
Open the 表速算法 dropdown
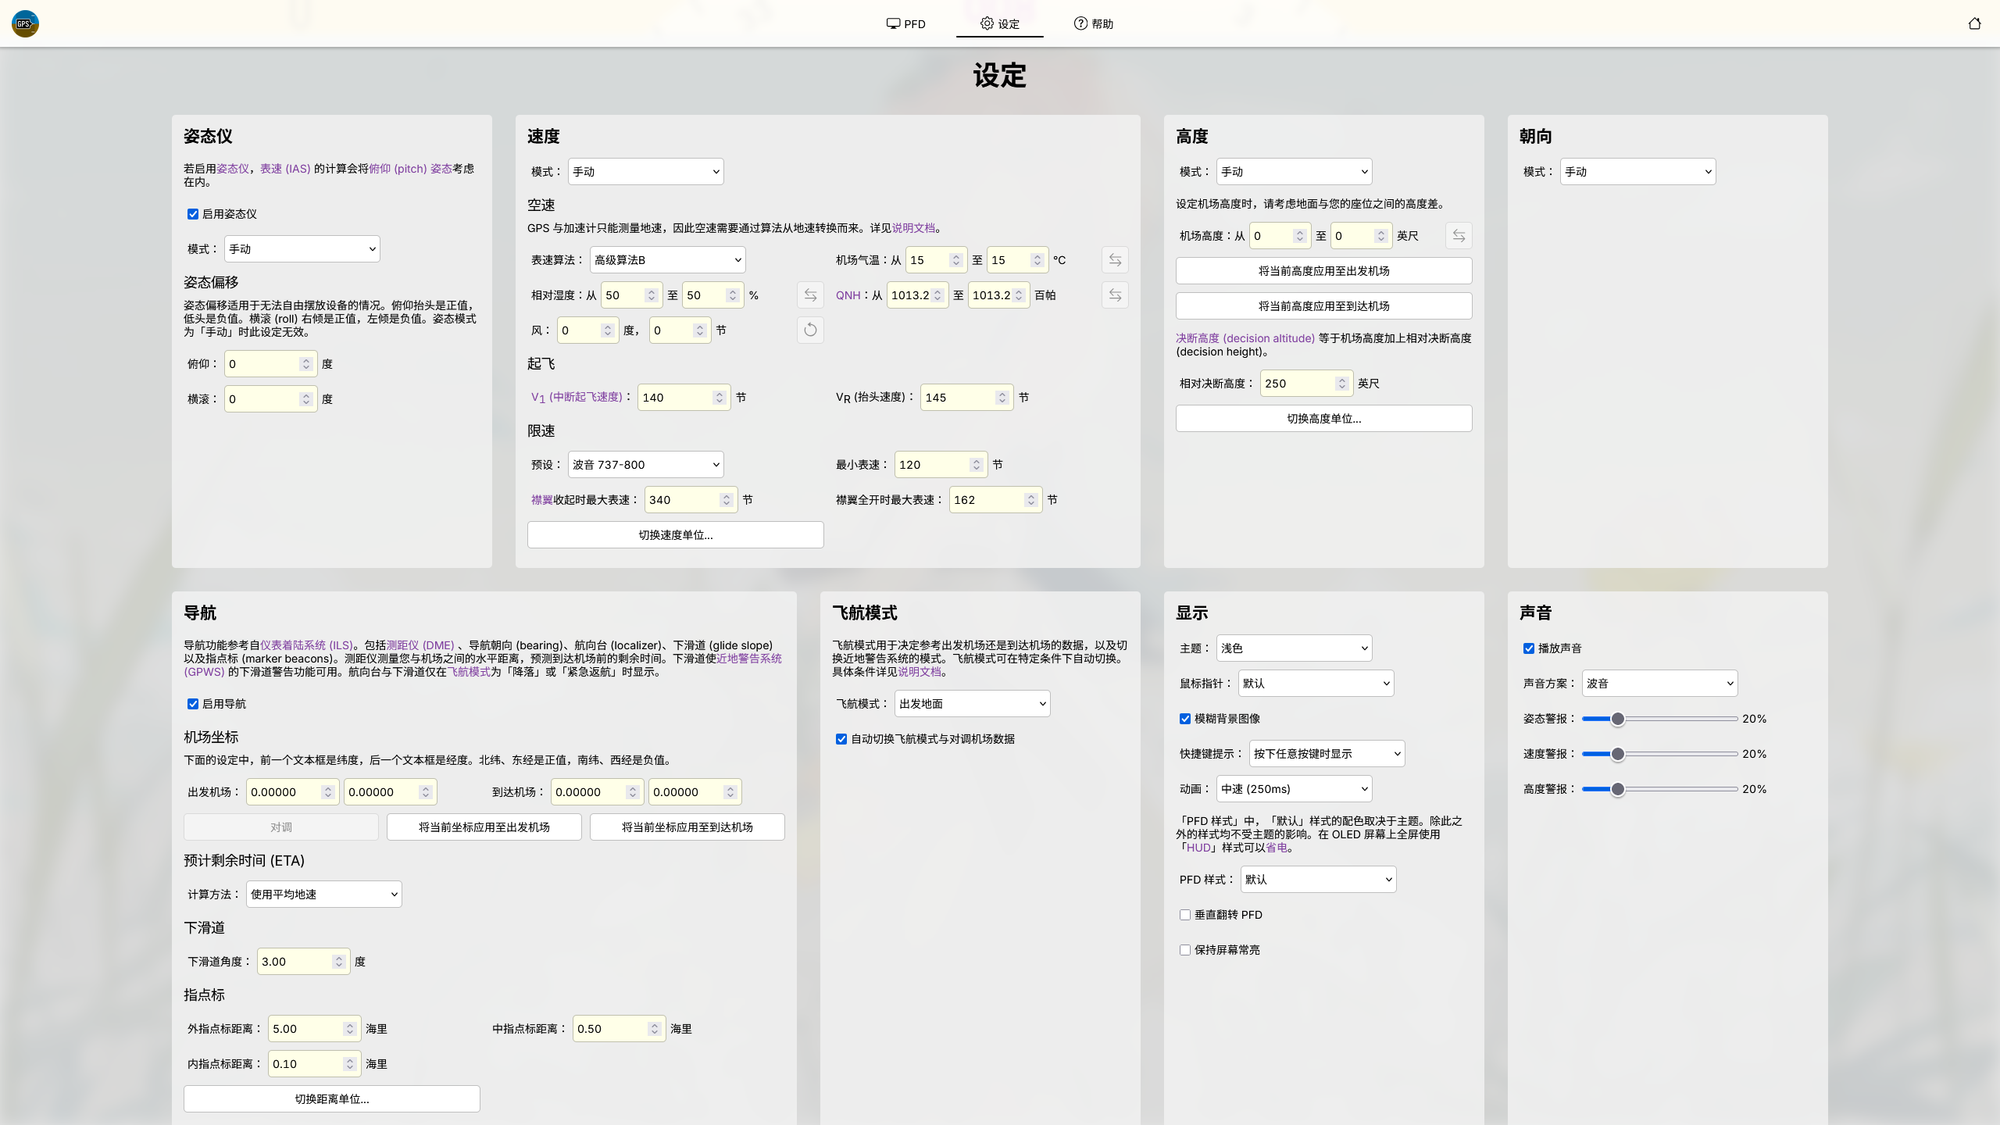[x=668, y=260]
